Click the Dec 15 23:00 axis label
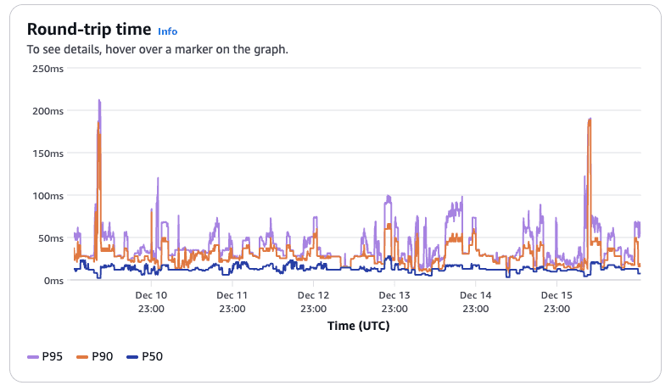Image resolution: width=671 pixels, height=391 pixels. pyautogui.click(x=556, y=302)
